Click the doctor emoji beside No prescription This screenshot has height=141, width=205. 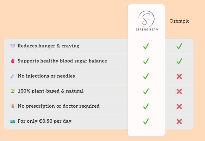click(x=13, y=106)
